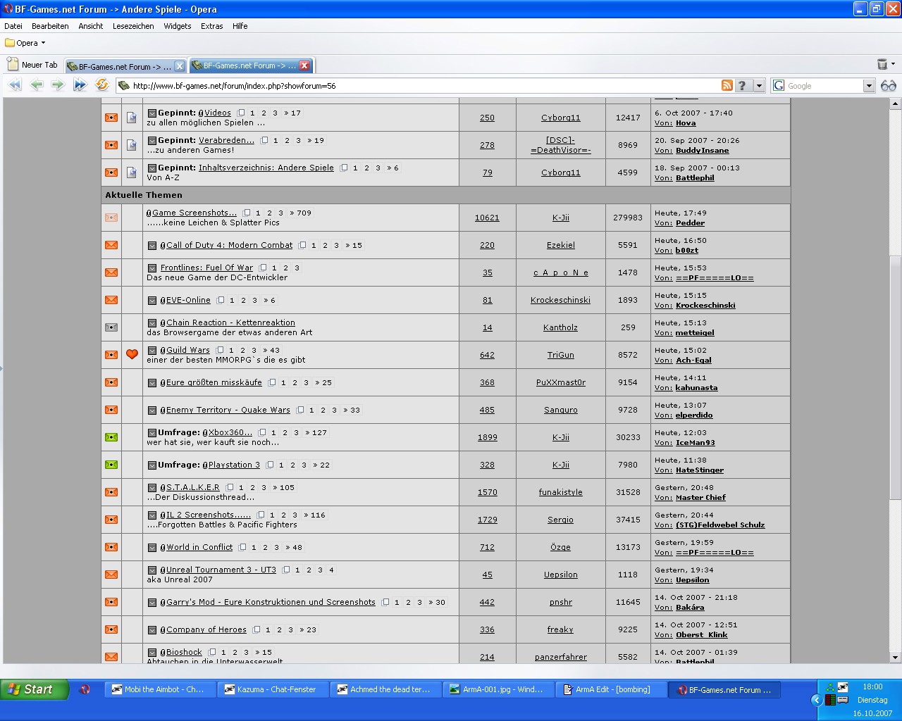The height and width of the screenshot is (721, 902).
Task: Open the Lesezeichen menu
Action: [x=133, y=26]
